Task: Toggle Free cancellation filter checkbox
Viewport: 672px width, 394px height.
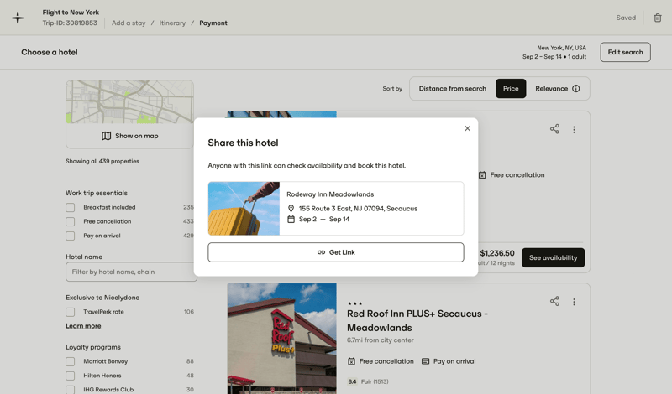Action: pos(71,221)
